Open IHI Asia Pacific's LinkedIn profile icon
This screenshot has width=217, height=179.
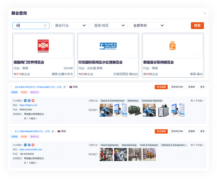coord(25,101)
